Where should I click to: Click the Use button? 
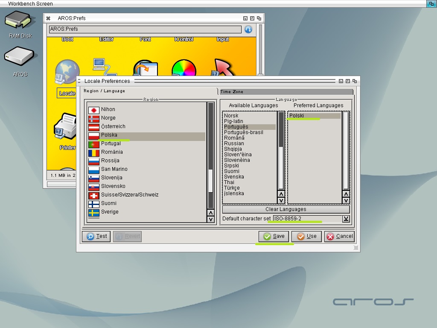[x=306, y=236]
